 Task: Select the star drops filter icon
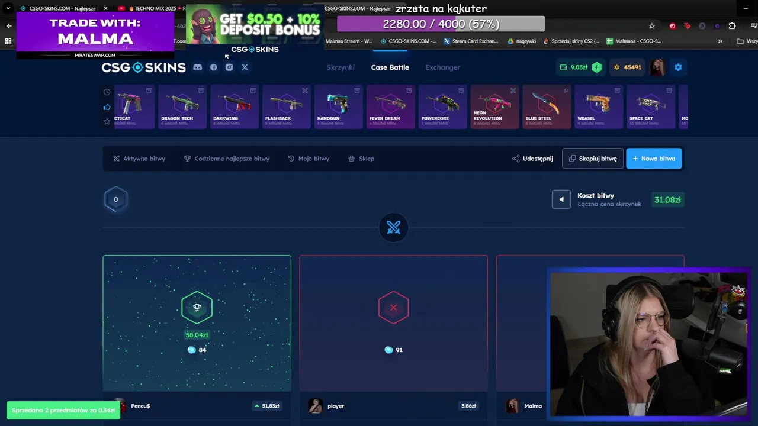click(x=107, y=121)
